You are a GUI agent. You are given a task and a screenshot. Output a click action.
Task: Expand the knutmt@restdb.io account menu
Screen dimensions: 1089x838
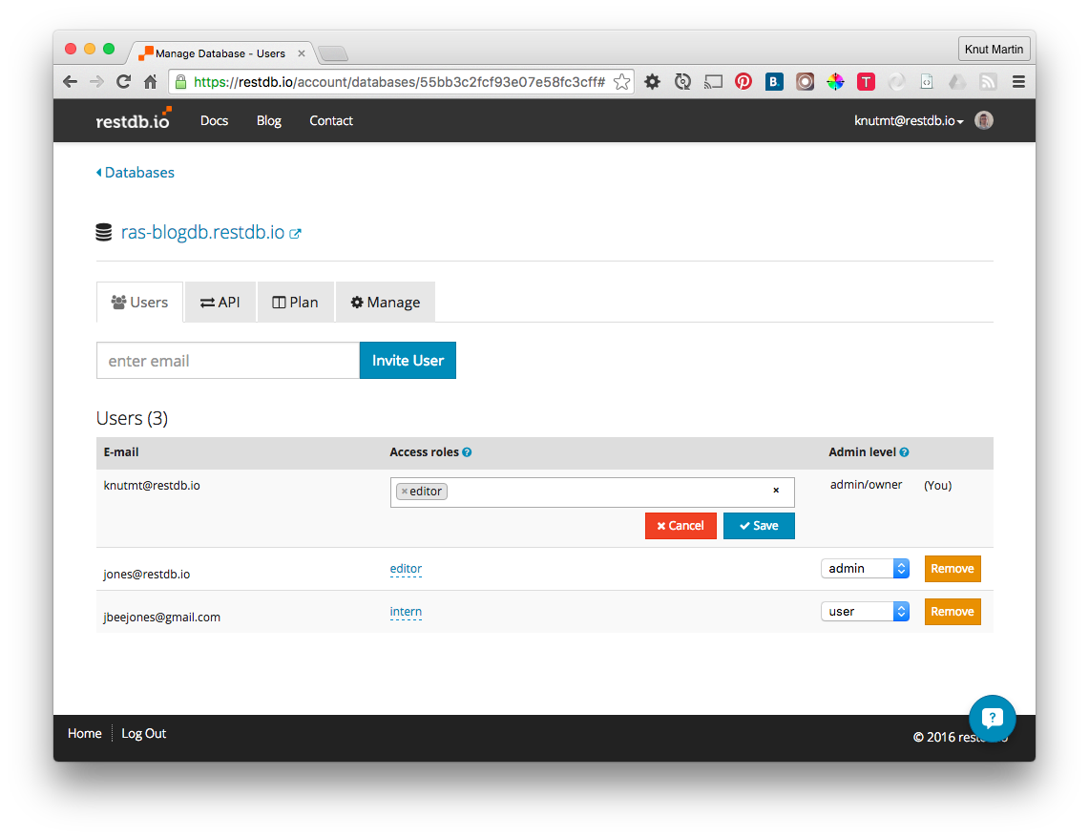click(909, 121)
